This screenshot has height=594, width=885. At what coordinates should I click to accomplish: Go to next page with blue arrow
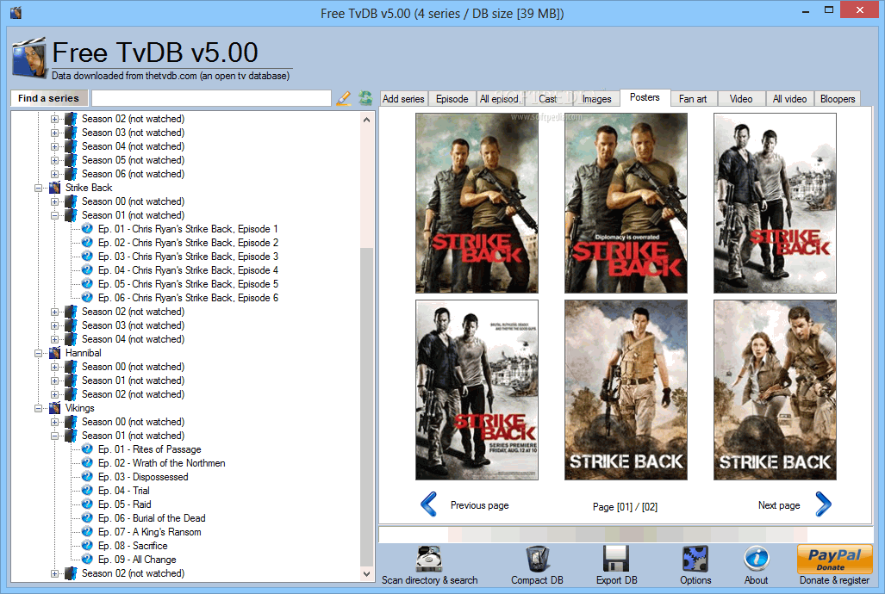coord(823,504)
